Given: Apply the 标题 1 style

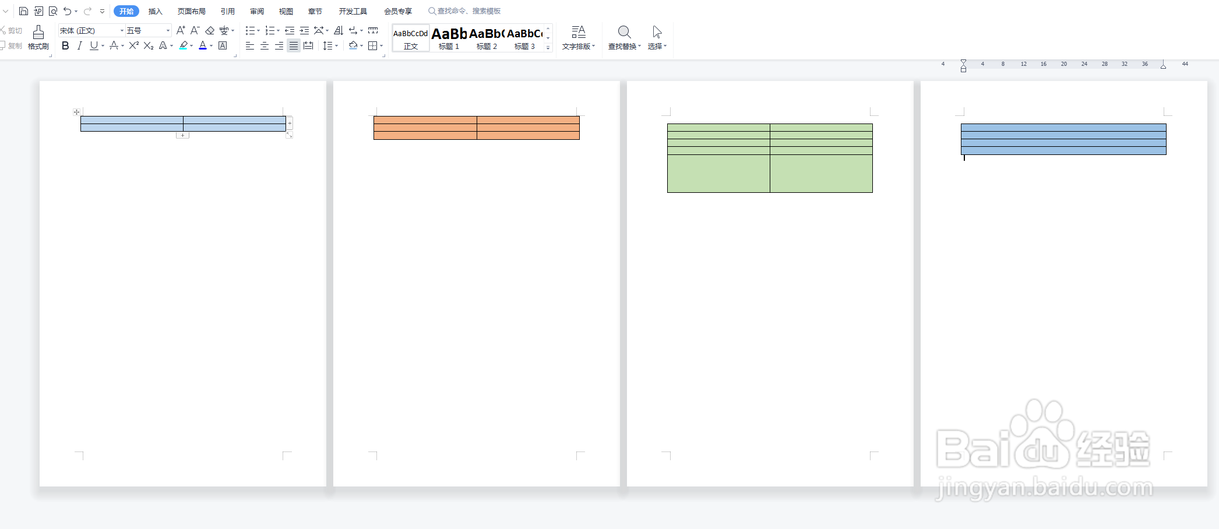Looking at the screenshot, I should pos(449,38).
